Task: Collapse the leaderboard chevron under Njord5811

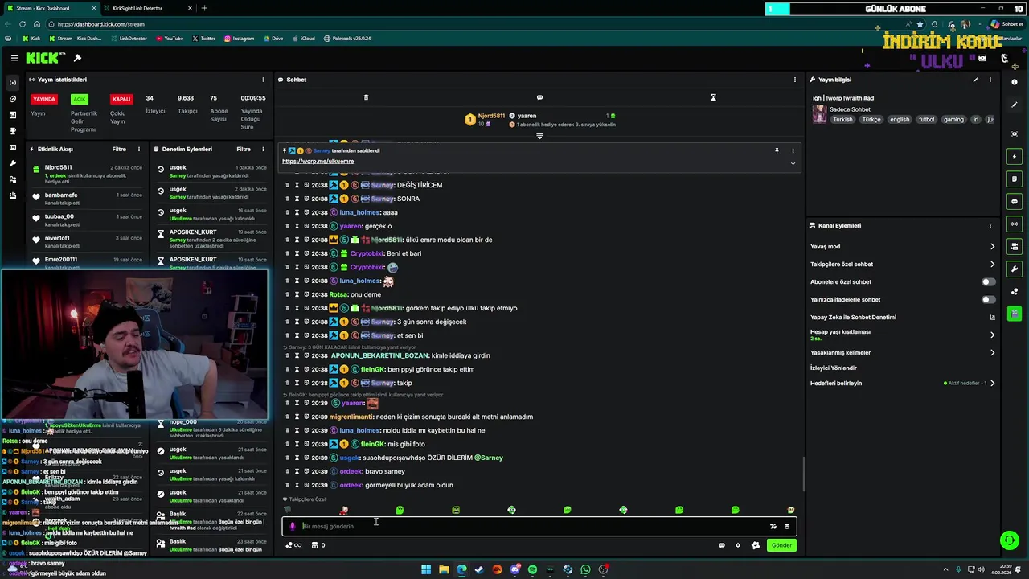Action: [x=539, y=136]
